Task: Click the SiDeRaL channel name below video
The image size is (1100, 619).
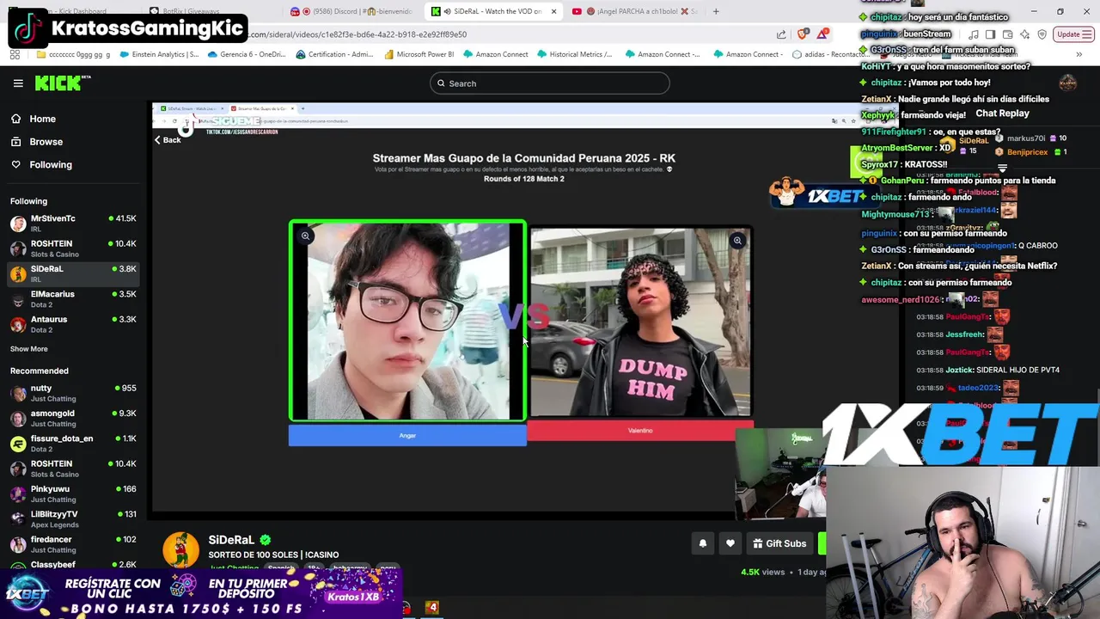Action: pos(231,540)
